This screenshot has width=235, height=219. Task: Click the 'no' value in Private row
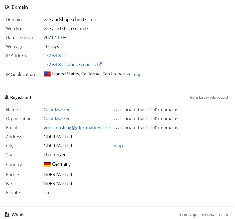pyautogui.click(x=46, y=192)
